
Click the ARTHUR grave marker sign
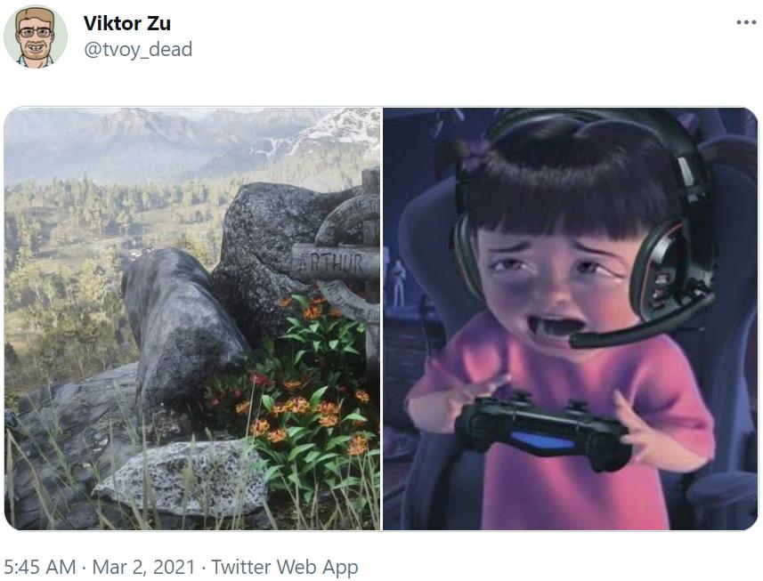[x=331, y=262]
